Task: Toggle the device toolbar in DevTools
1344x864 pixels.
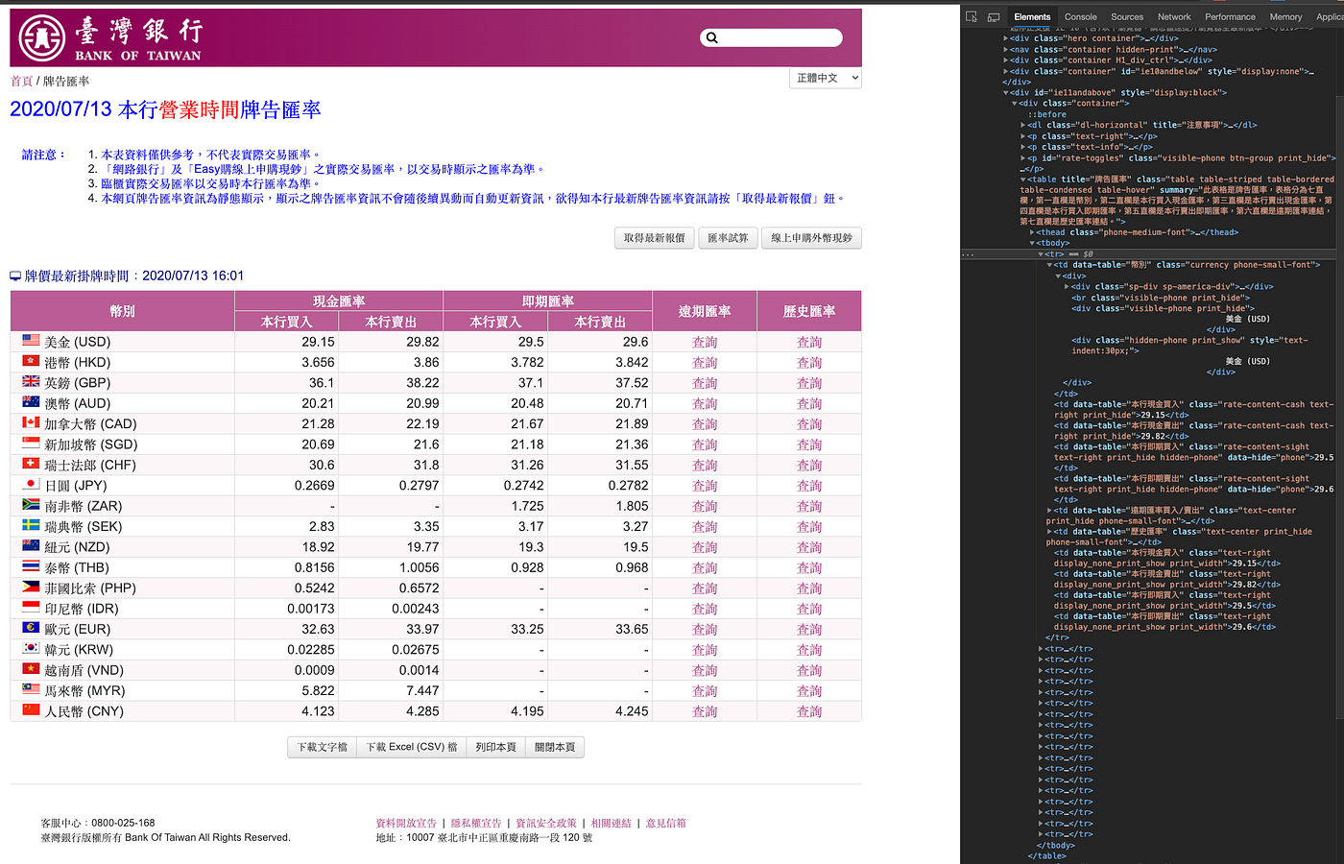Action: coord(995,16)
